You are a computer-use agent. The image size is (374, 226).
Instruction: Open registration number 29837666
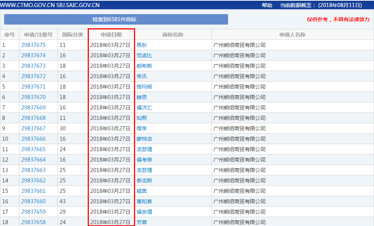click(33, 139)
